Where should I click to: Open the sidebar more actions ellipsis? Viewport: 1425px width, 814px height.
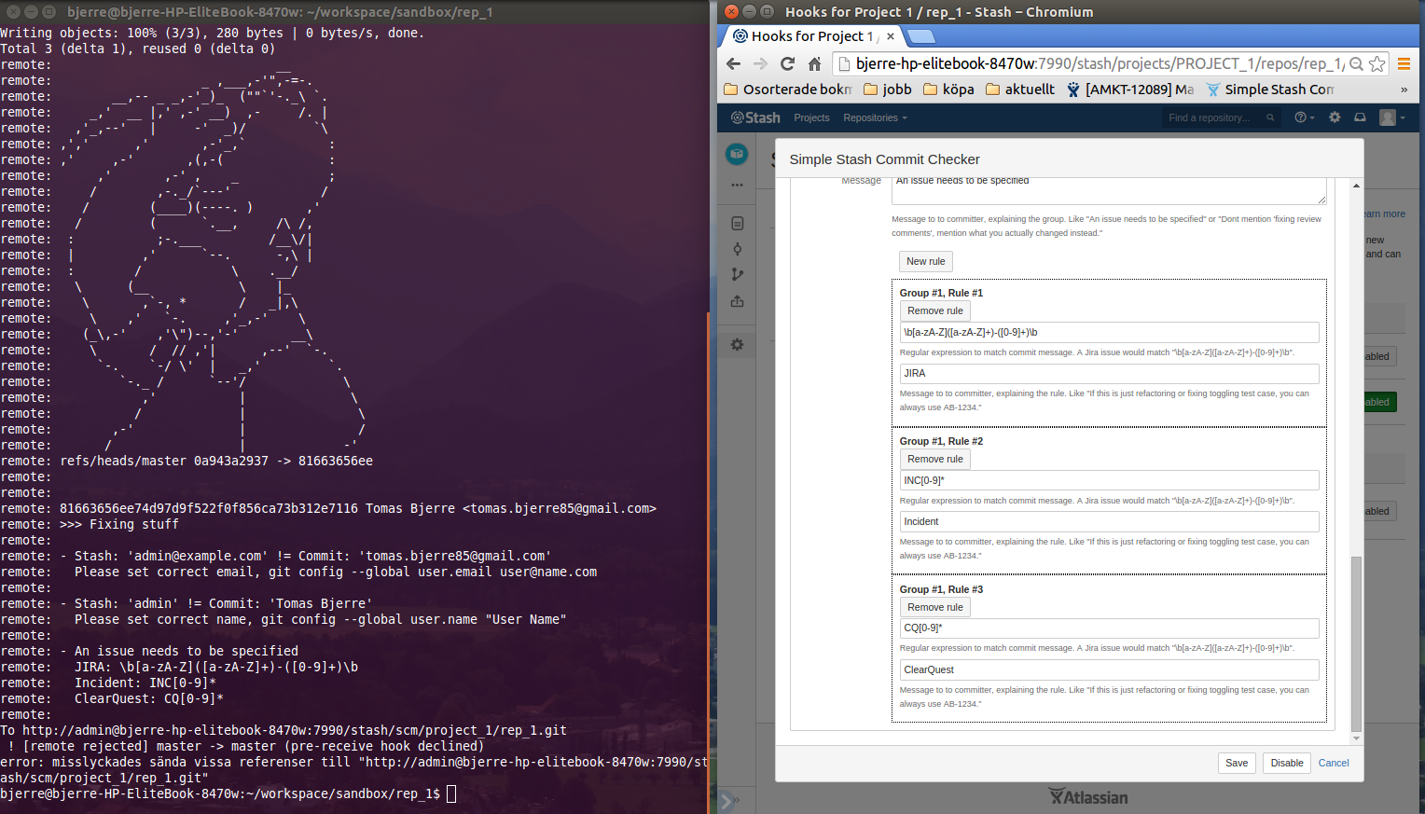[x=737, y=185]
